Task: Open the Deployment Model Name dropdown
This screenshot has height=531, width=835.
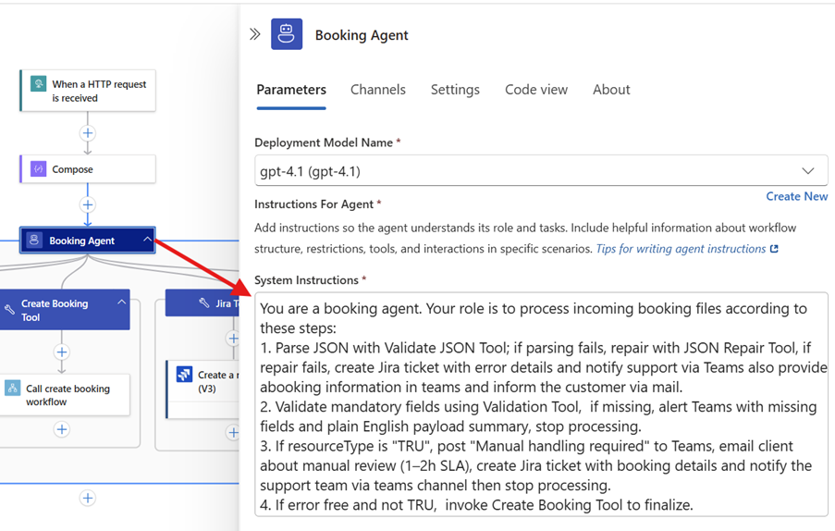Action: point(541,170)
